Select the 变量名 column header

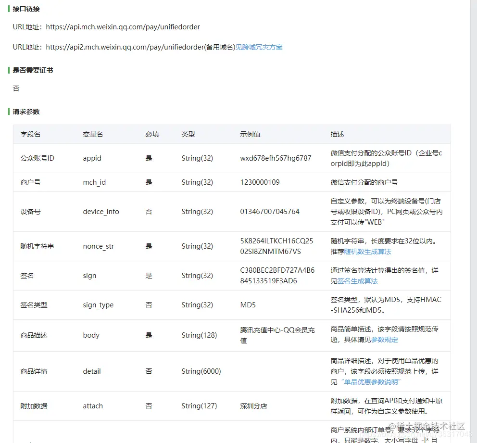(92, 134)
